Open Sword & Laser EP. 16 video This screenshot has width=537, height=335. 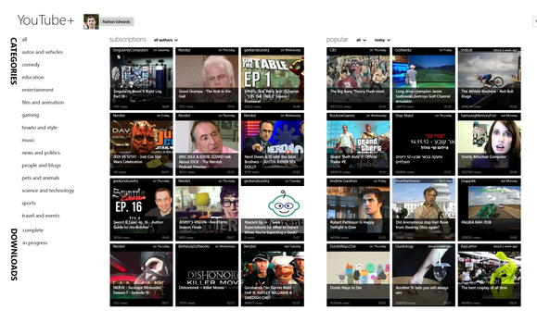click(x=141, y=209)
